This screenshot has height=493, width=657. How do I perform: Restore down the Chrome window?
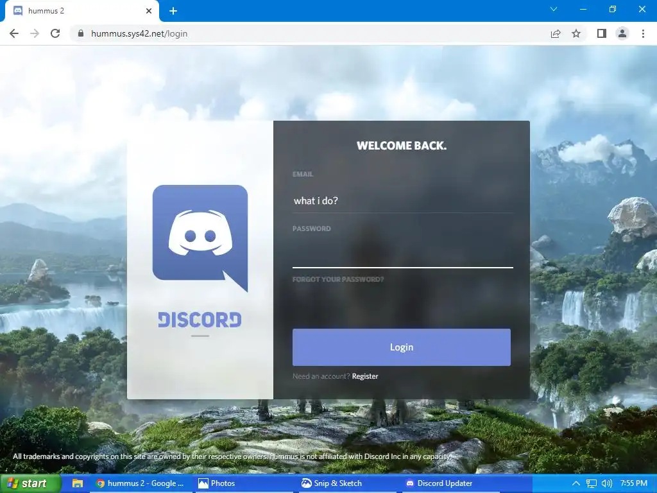613,9
